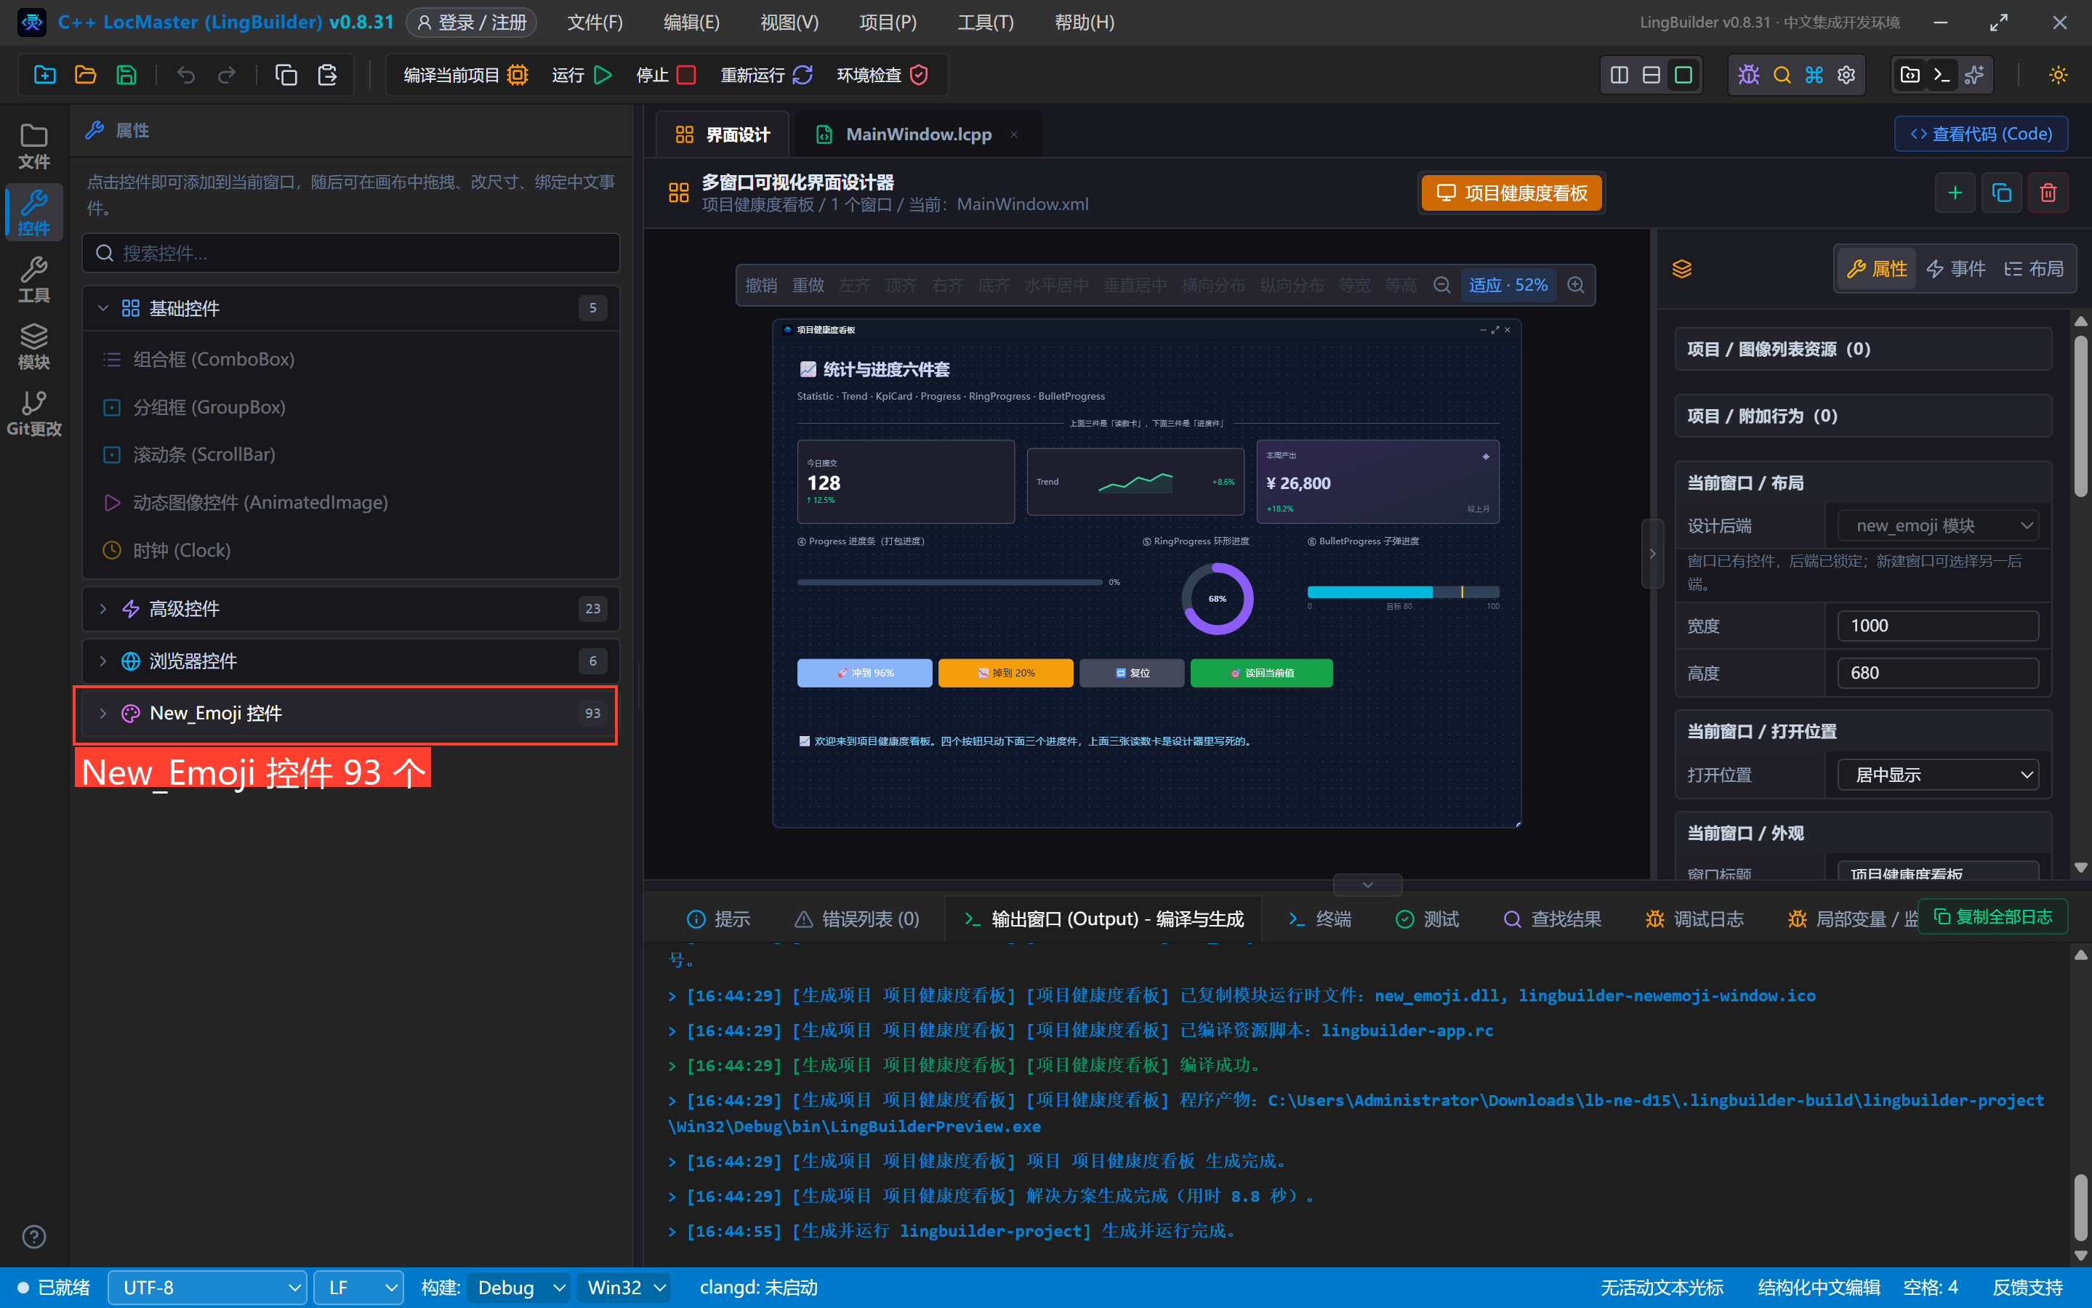Screen dimensions: 2092x1308
Task: Select the split columns layout toggle
Action: tap(1619, 76)
